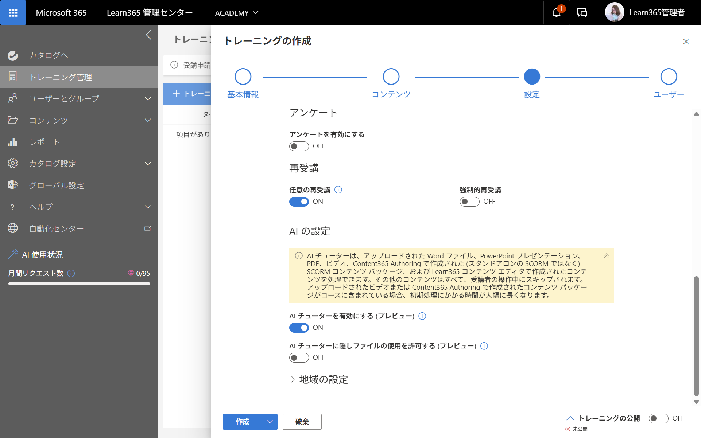Click the 自動化センター globe icon
The height and width of the screenshot is (438, 701).
(x=13, y=228)
